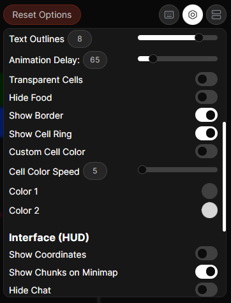Image resolution: width=231 pixels, height=303 pixels.
Task: Click the Cell Color Speed slider
Action: pos(177,170)
